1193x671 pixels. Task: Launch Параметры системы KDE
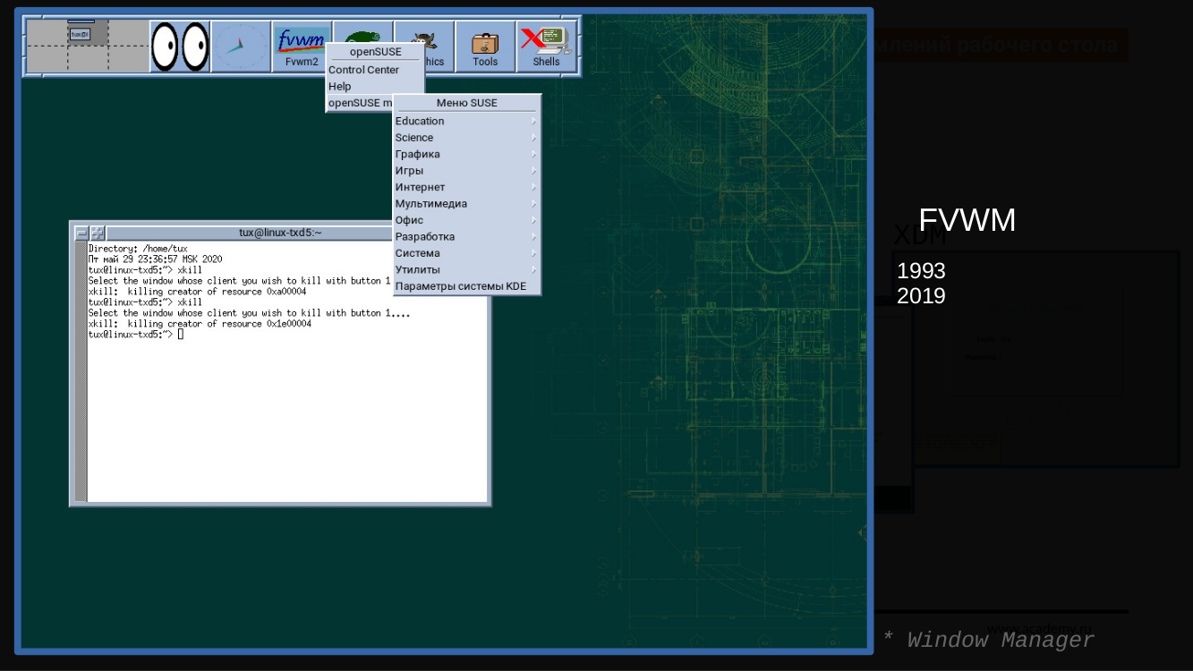coord(467,286)
